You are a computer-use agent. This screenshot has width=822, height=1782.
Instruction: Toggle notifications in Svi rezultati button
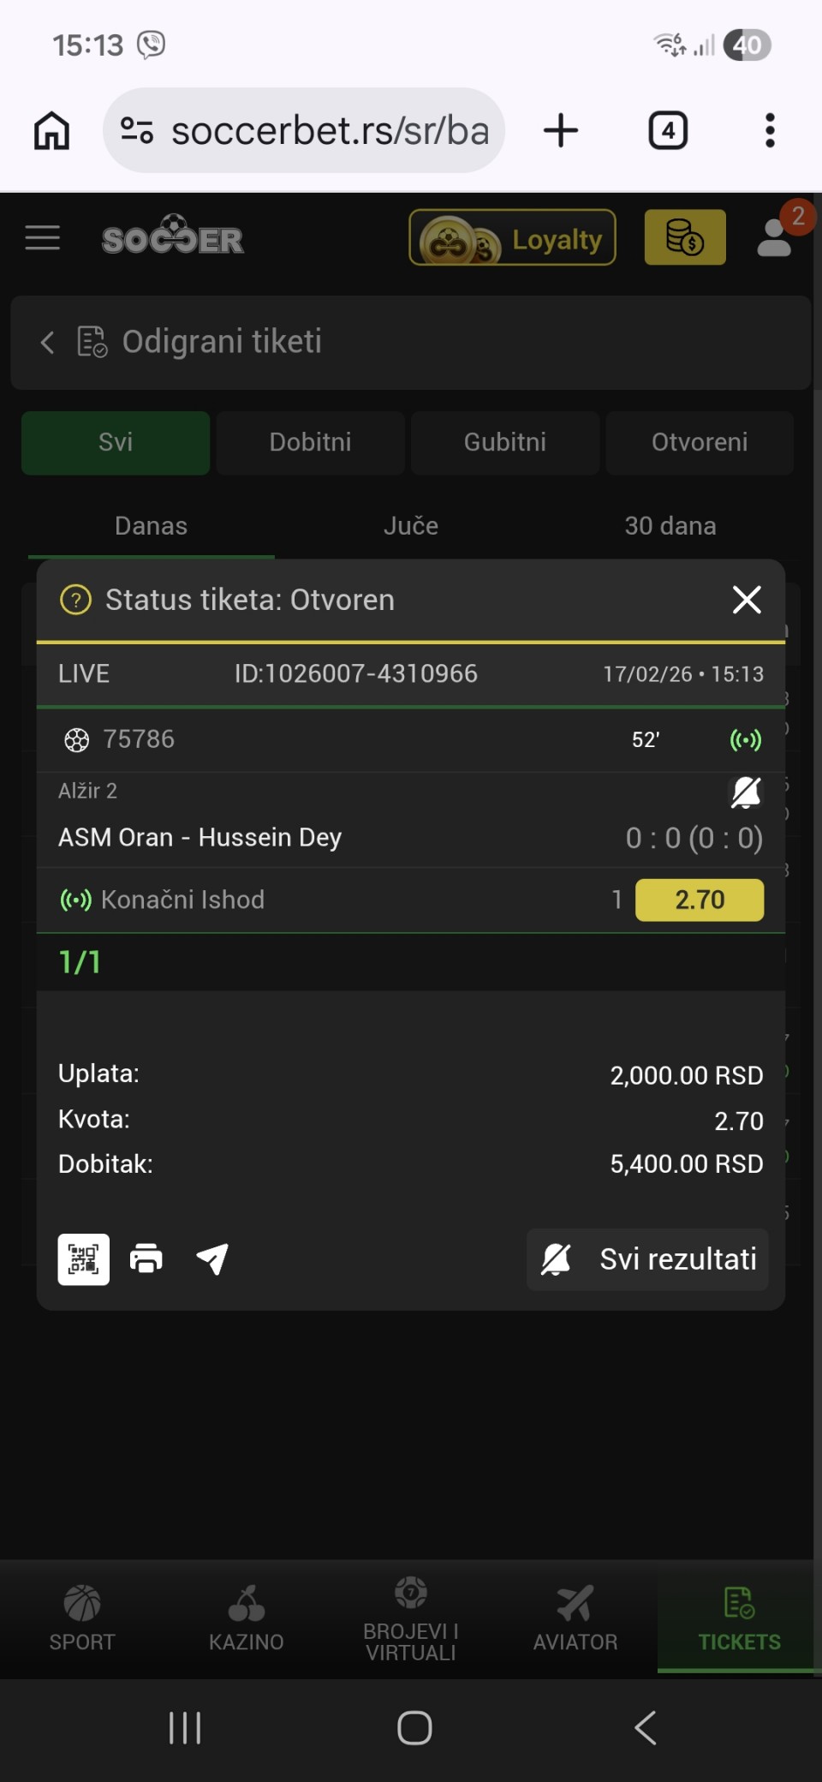[x=557, y=1259]
